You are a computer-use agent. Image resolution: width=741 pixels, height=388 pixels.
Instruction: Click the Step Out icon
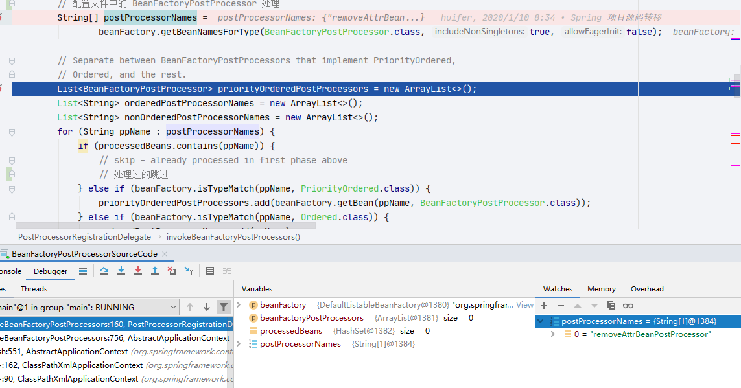pos(155,271)
